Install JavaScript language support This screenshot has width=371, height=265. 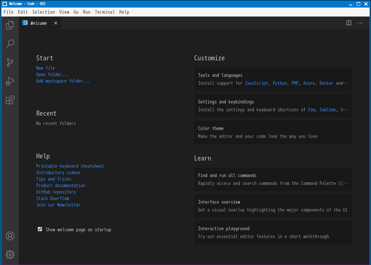point(256,83)
